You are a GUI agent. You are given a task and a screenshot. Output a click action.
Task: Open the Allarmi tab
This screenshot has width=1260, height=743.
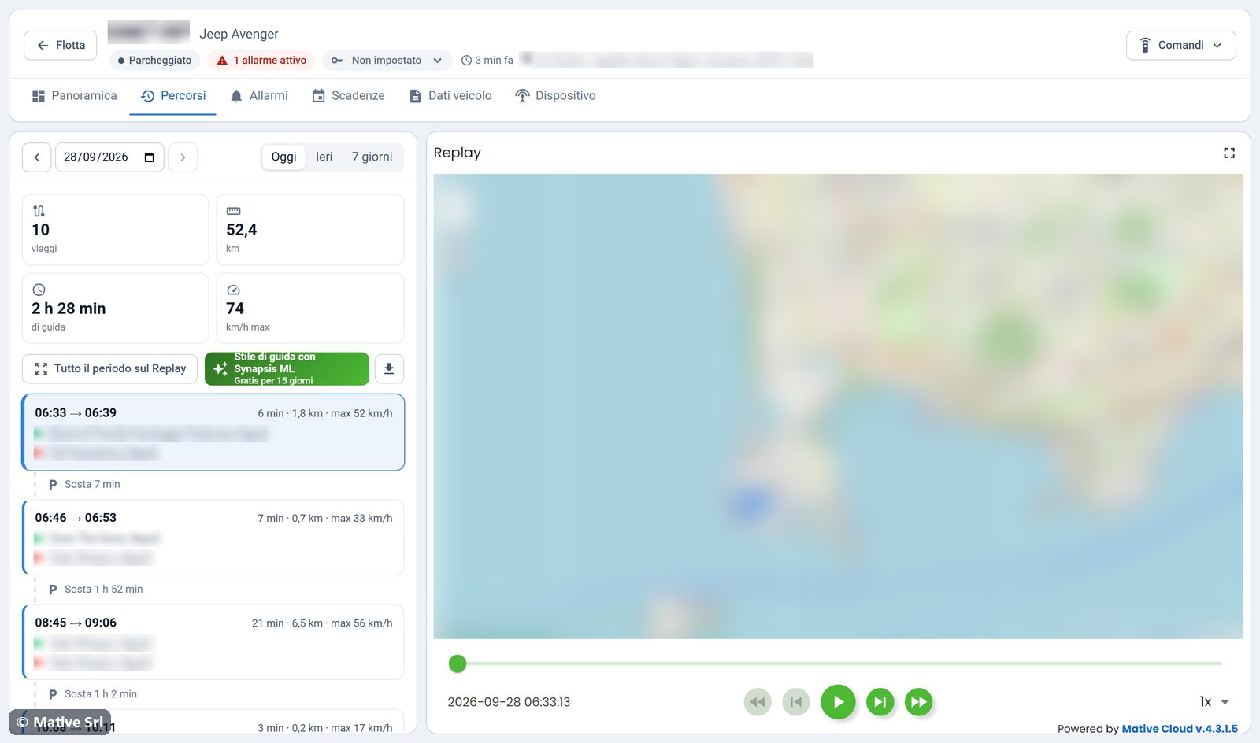point(259,96)
